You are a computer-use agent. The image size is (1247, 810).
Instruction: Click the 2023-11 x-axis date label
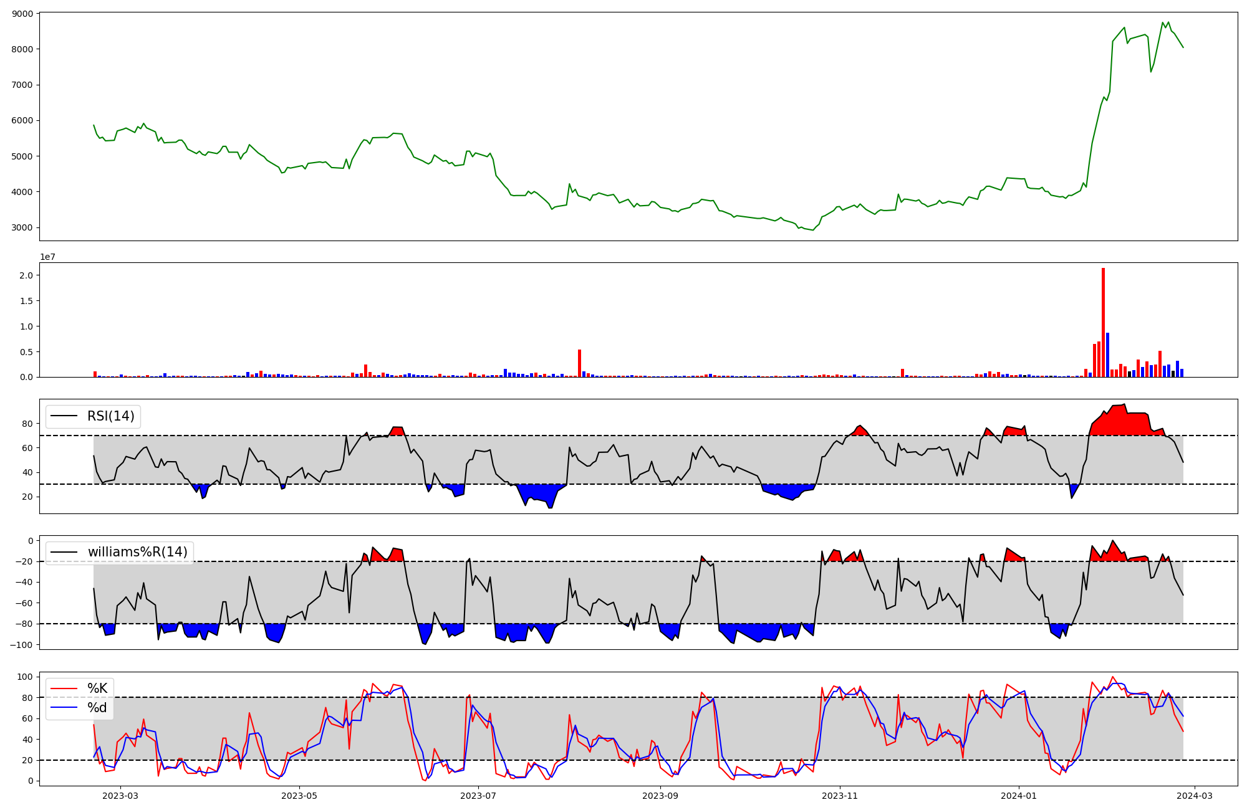(840, 796)
